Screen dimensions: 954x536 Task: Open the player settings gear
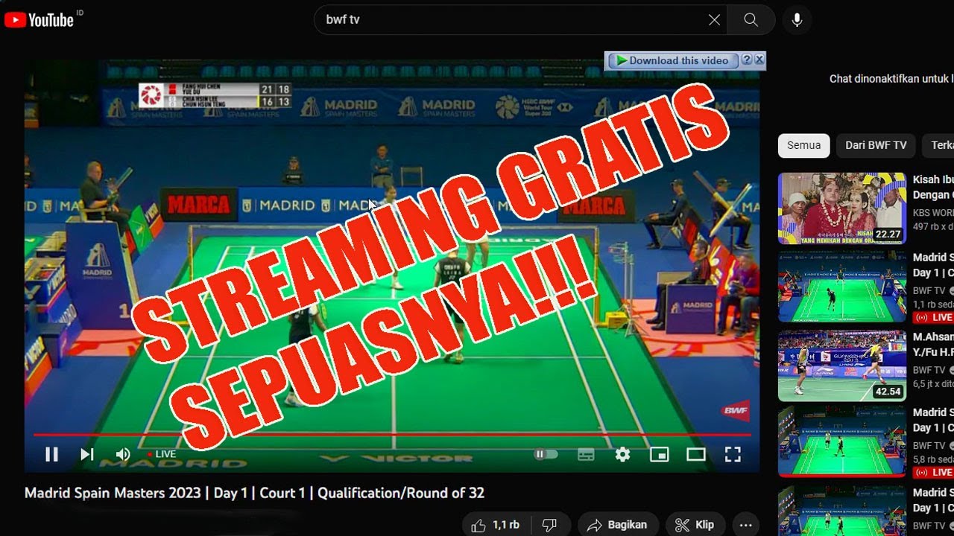(622, 454)
